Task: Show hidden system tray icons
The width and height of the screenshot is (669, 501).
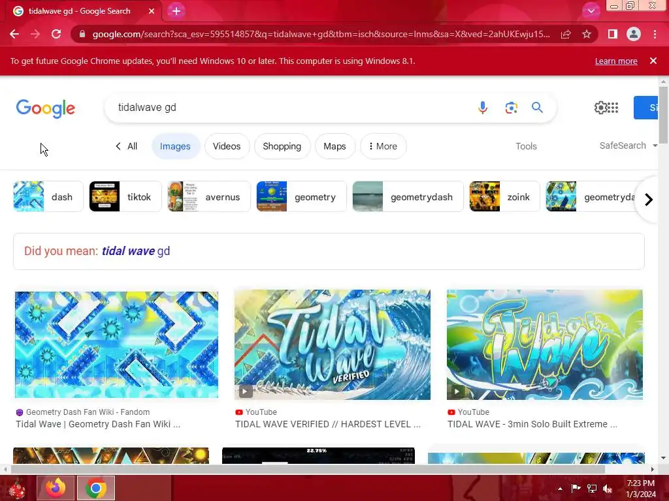Action: [560, 489]
